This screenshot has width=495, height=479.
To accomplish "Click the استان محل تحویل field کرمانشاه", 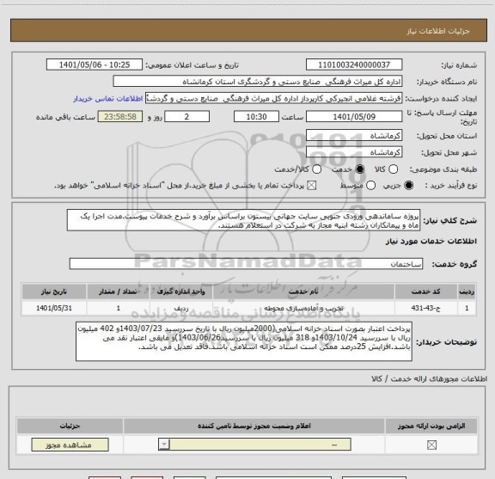I will coord(354,136).
